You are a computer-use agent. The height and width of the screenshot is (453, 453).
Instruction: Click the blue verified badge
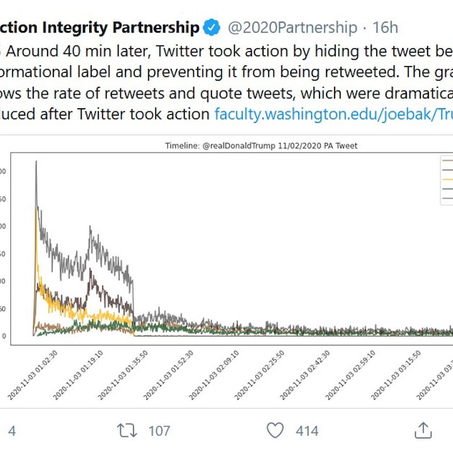212,27
